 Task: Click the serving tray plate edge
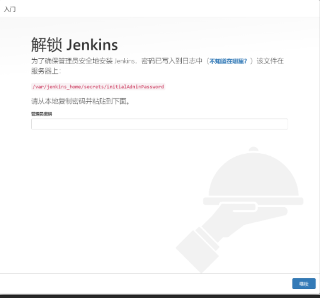[x=252, y=201]
